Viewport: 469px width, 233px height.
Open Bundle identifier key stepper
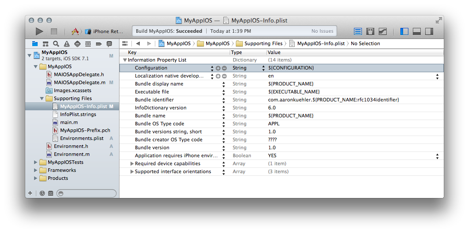click(223, 100)
